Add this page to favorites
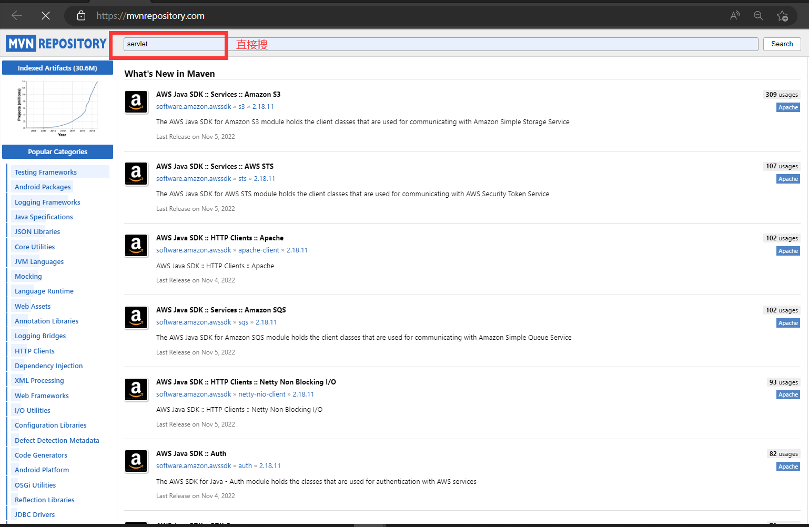The image size is (809, 527). point(782,16)
